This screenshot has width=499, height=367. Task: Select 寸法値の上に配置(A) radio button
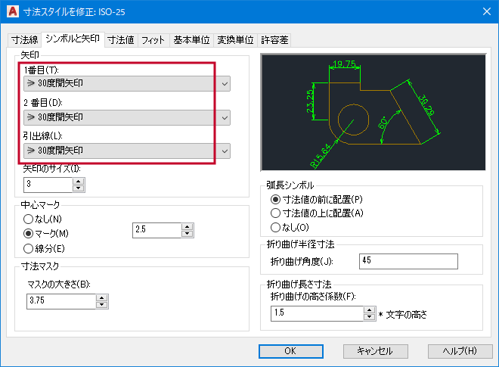[x=275, y=213]
